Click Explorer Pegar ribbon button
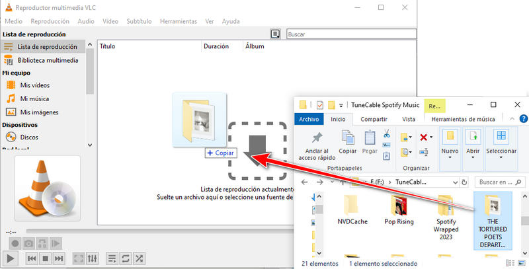 (x=370, y=142)
